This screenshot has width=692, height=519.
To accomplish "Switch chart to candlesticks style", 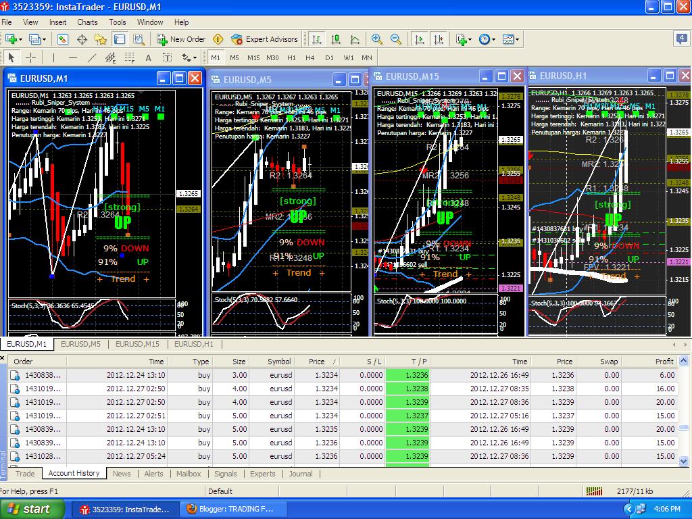I will [336, 39].
